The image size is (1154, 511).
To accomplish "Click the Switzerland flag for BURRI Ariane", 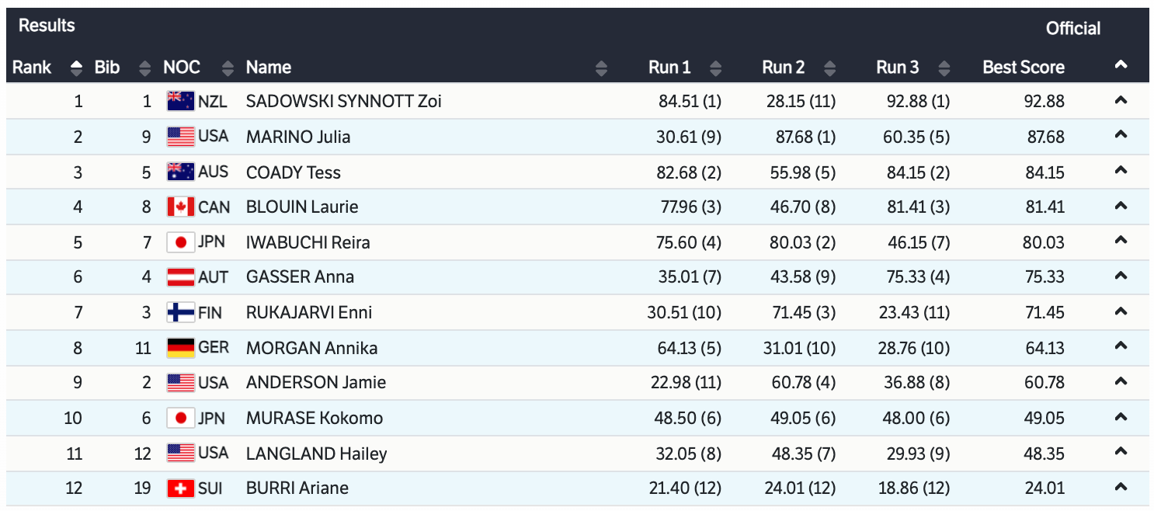I will (180, 488).
